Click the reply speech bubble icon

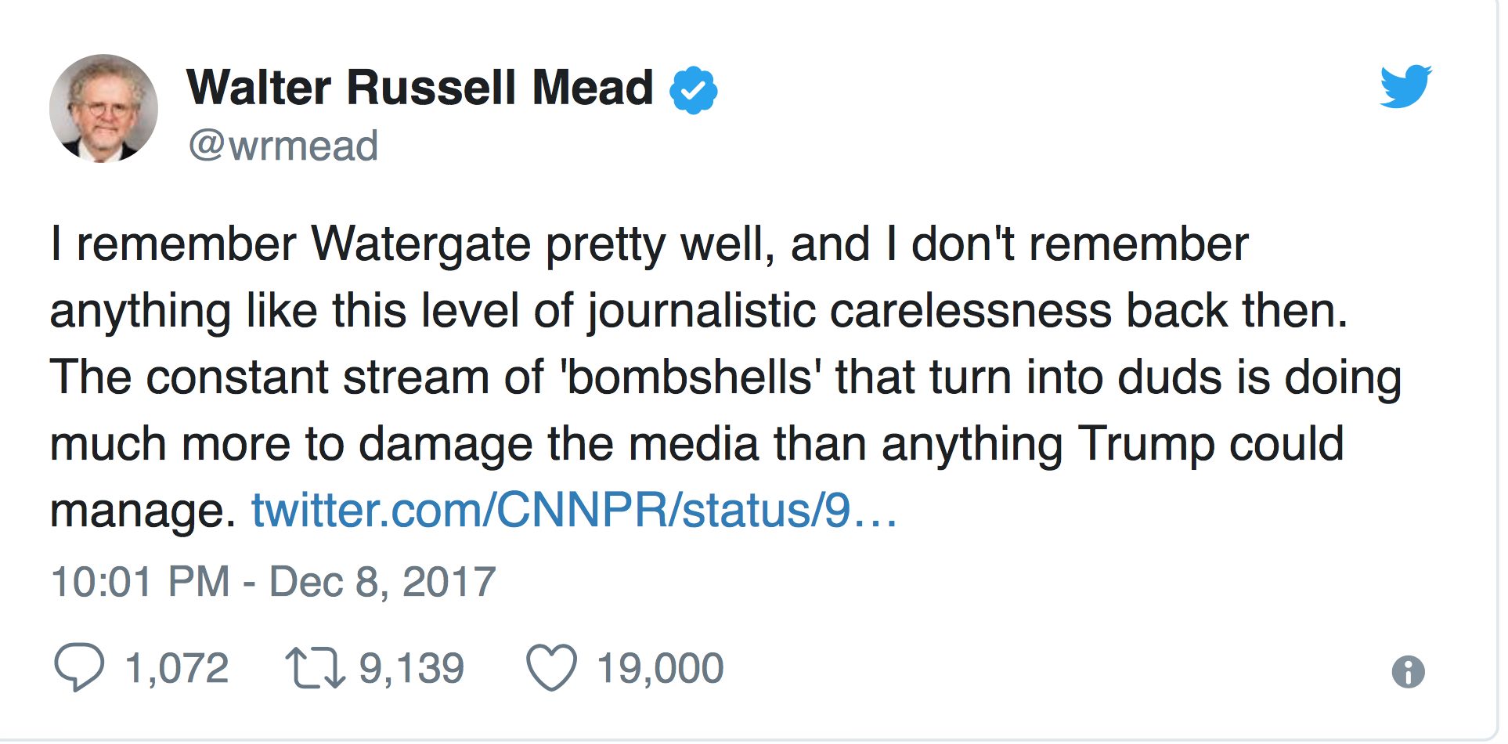click(78, 666)
